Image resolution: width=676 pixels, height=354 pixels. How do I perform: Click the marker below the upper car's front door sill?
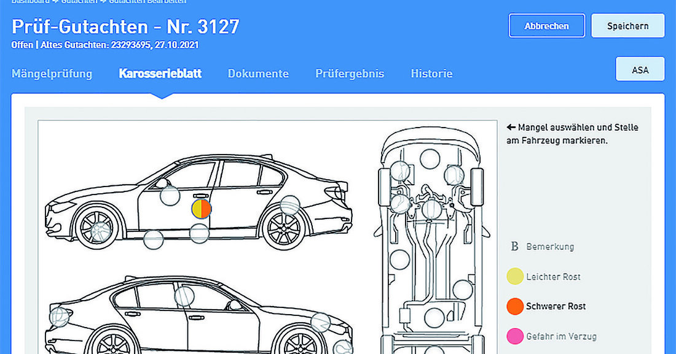coord(153,239)
